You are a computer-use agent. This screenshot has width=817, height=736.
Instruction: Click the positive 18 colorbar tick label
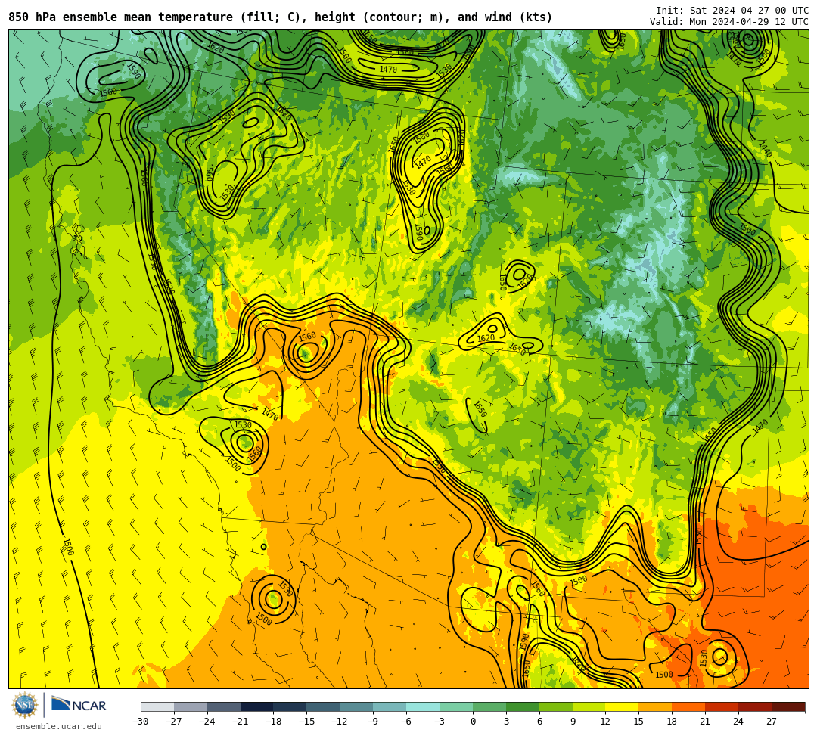pos(673,722)
